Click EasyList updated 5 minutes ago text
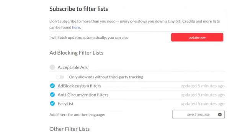This screenshot has height=138, width=245. tap(203, 104)
